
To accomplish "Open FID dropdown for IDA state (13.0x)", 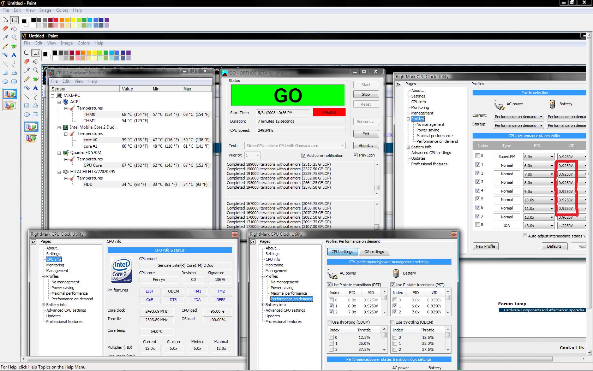I will pos(539,226).
